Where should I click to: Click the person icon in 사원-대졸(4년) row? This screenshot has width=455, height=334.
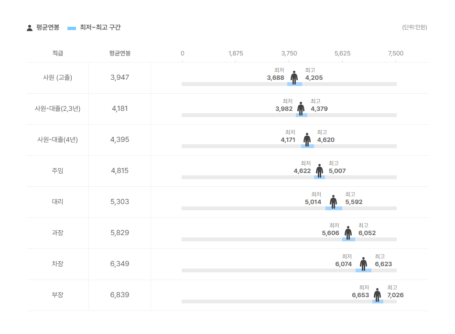pyautogui.click(x=307, y=140)
